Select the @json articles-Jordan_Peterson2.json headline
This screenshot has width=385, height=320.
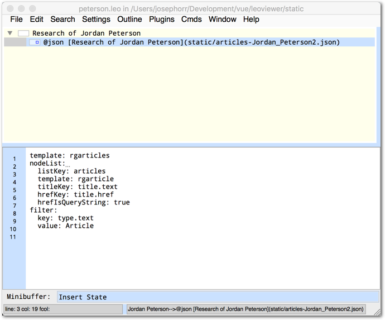click(191, 42)
